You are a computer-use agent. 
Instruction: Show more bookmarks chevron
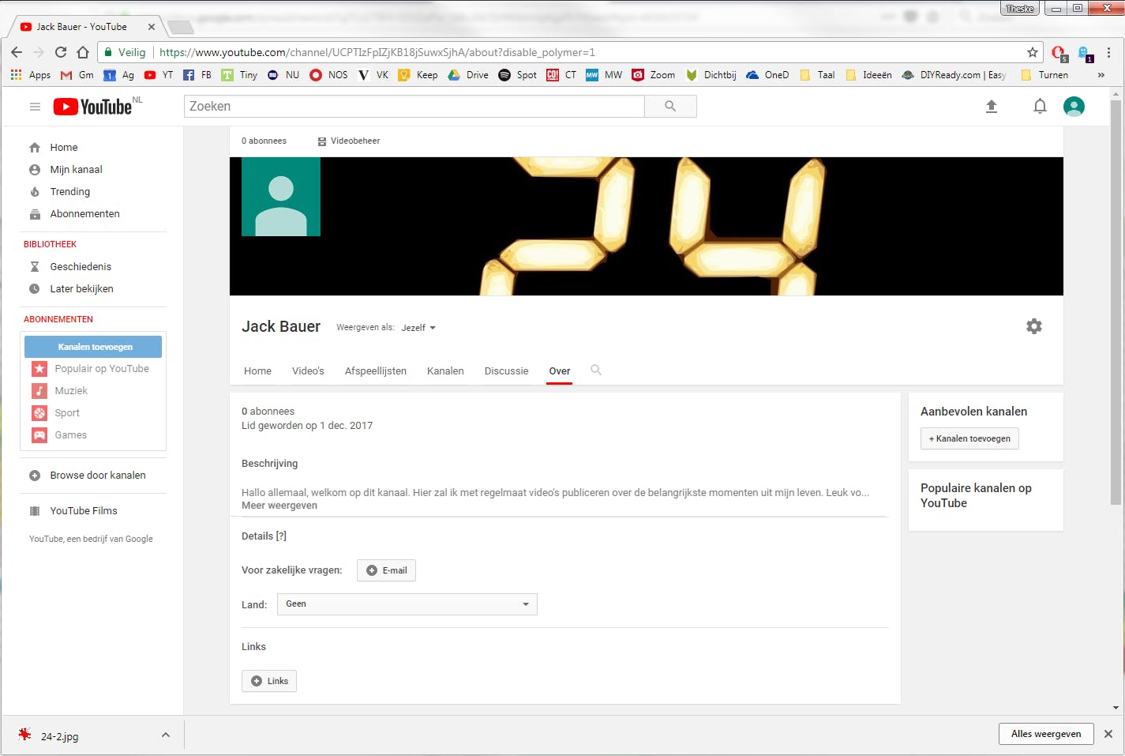point(1101,75)
